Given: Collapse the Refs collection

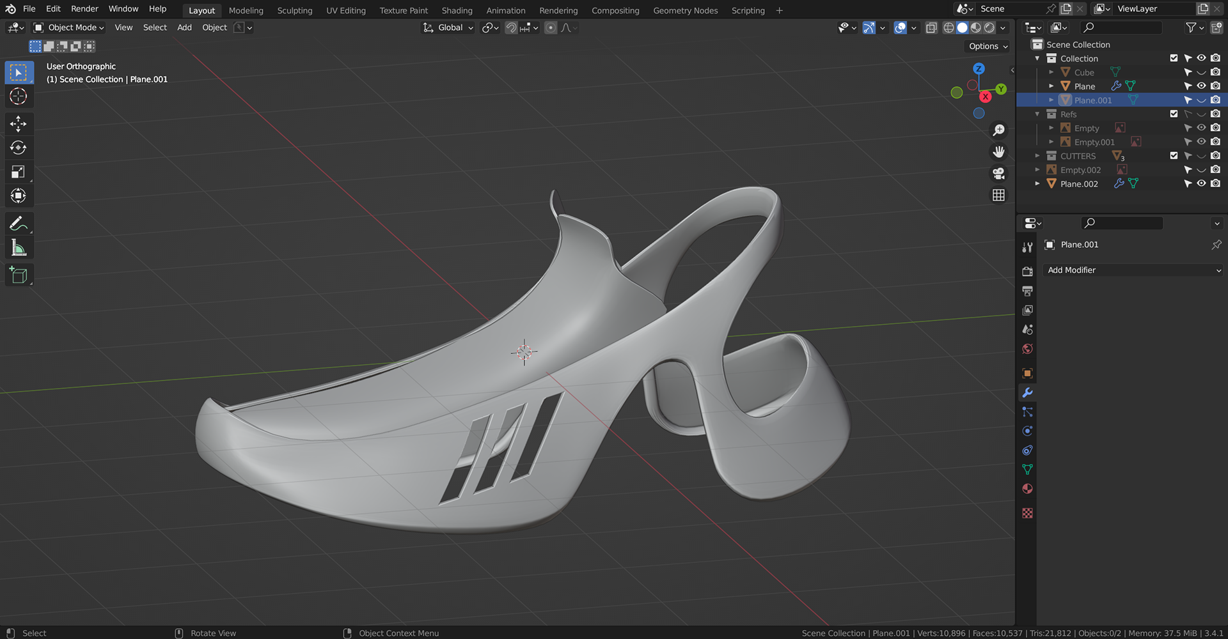Looking at the screenshot, I should (x=1037, y=114).
